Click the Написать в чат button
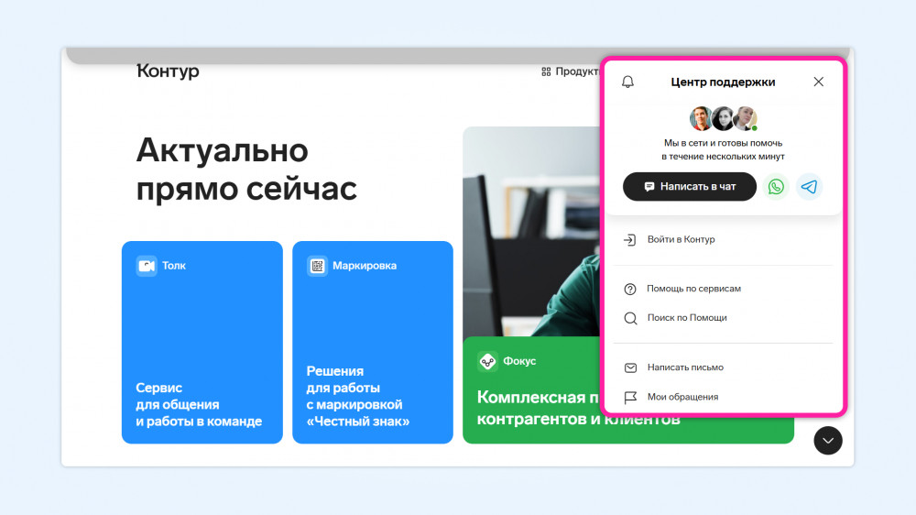Screen dimensions: 916x515 (690, 186)
